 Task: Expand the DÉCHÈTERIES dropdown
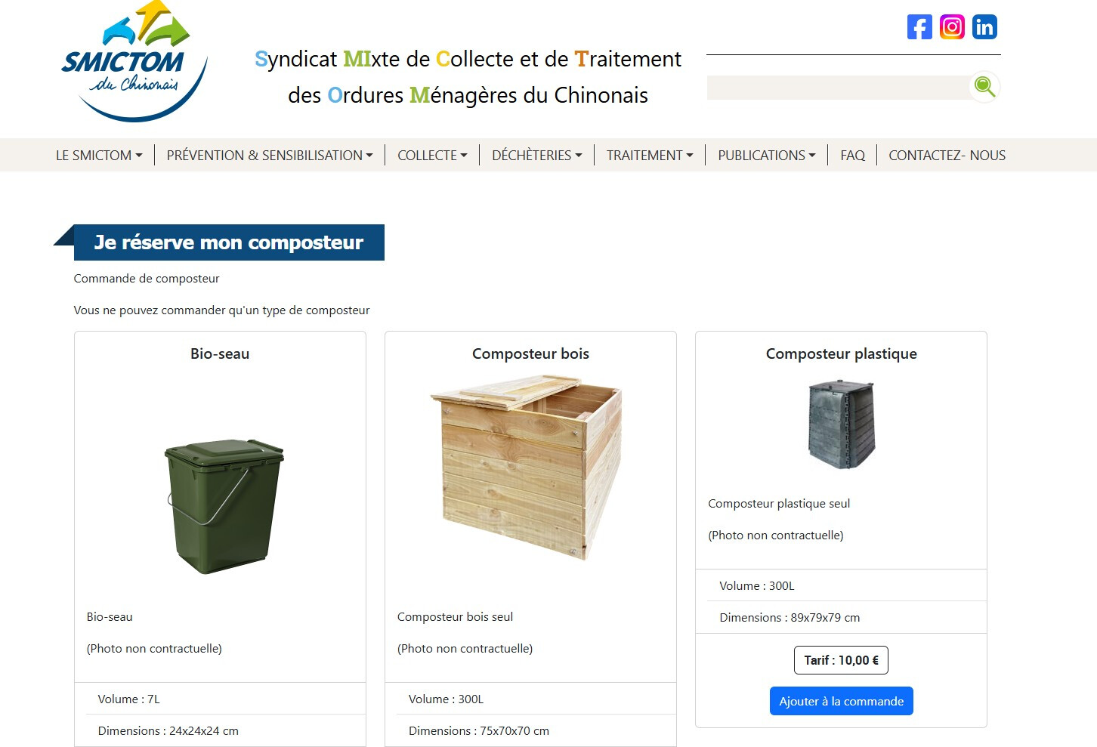tap(537, 156)
